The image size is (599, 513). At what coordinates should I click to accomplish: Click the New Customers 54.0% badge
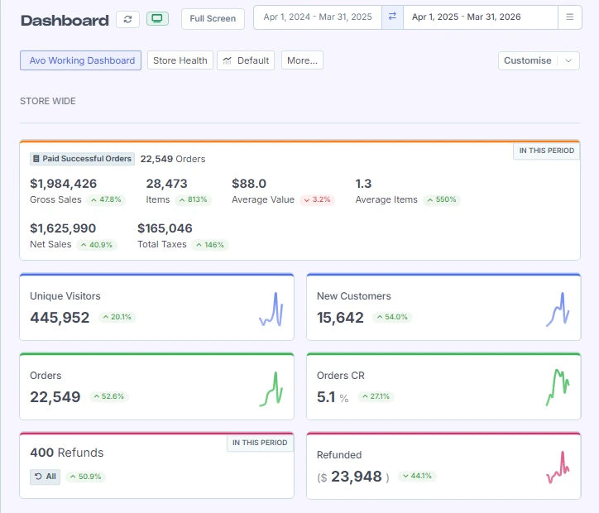point(392,317)
